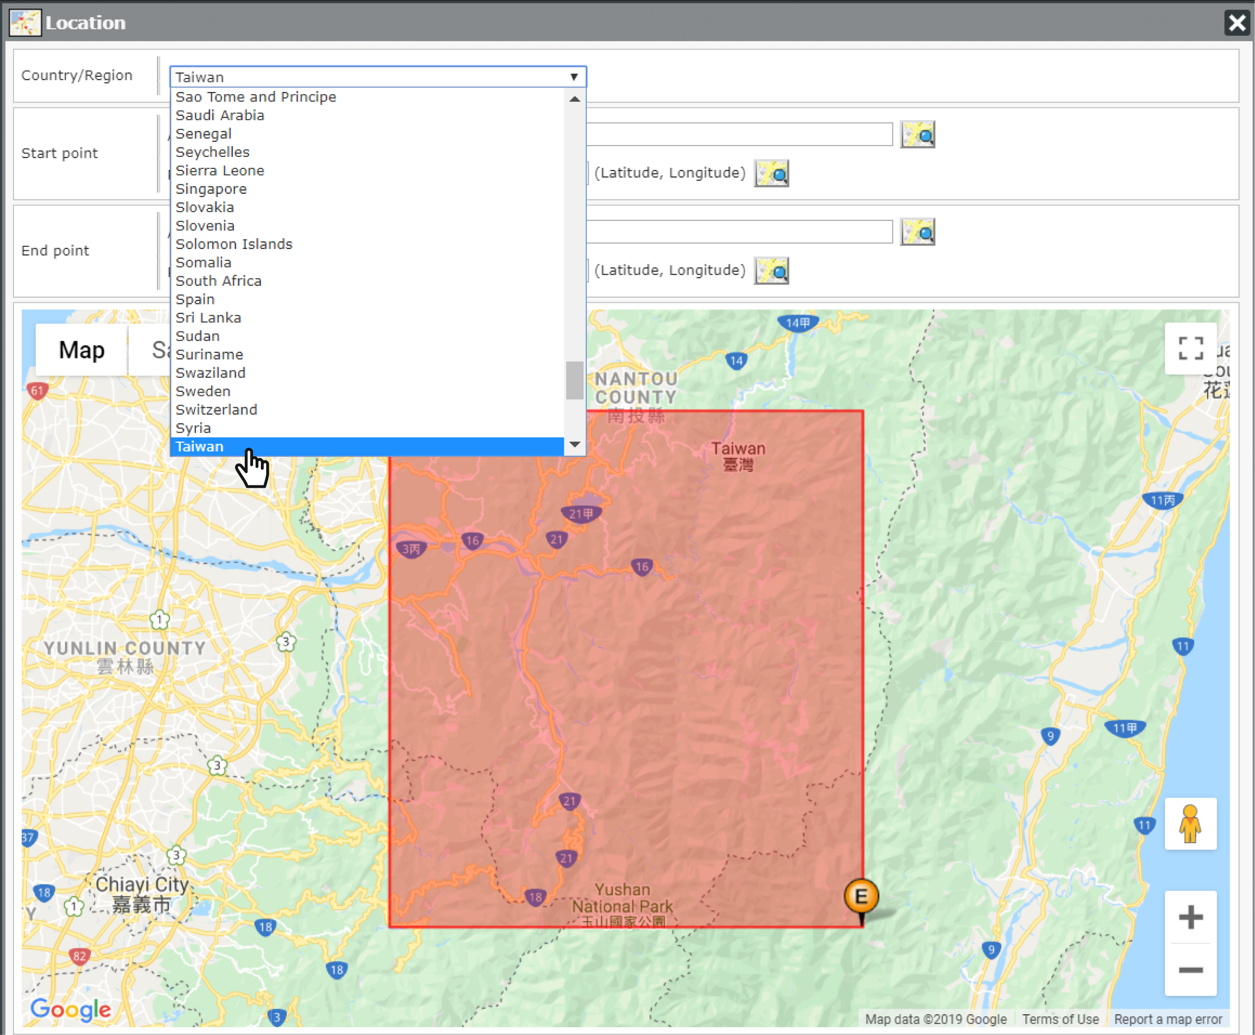Click the country list's scroll up arrow
The height and width of the screenshot is (1035, 1255).
click(574, 99)
